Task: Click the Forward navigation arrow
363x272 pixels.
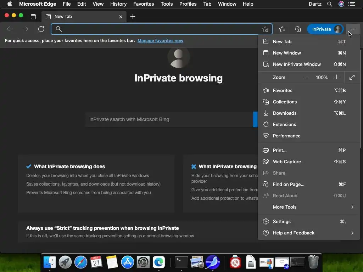Action: tap(26, 29)
